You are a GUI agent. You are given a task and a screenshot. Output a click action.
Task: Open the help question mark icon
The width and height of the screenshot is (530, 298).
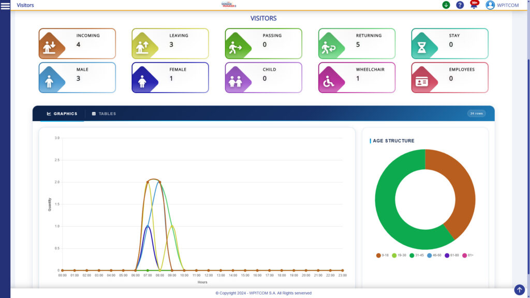tap(460, 5)
